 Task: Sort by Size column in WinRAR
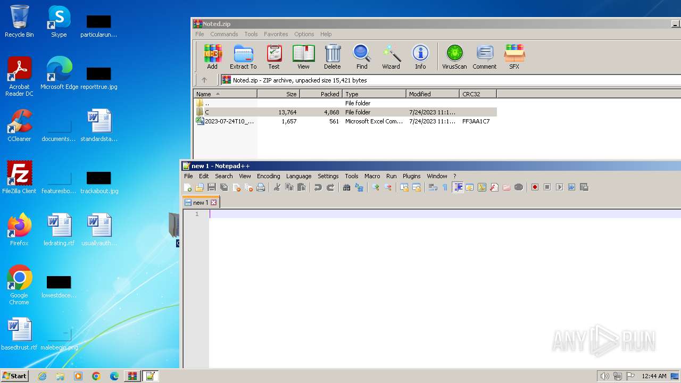coord(279,94)
